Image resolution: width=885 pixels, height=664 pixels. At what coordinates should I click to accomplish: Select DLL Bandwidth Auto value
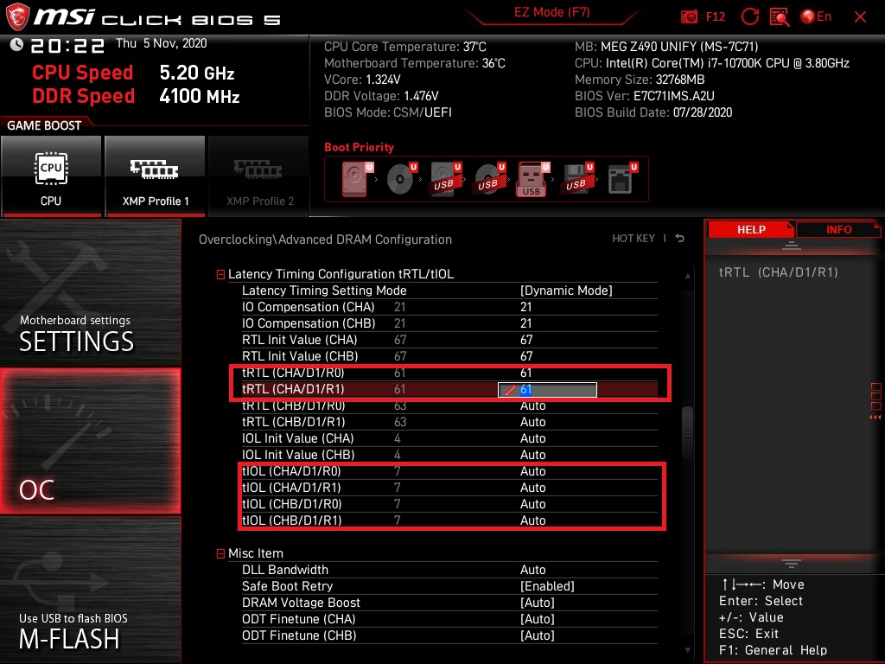pos(532,570)
